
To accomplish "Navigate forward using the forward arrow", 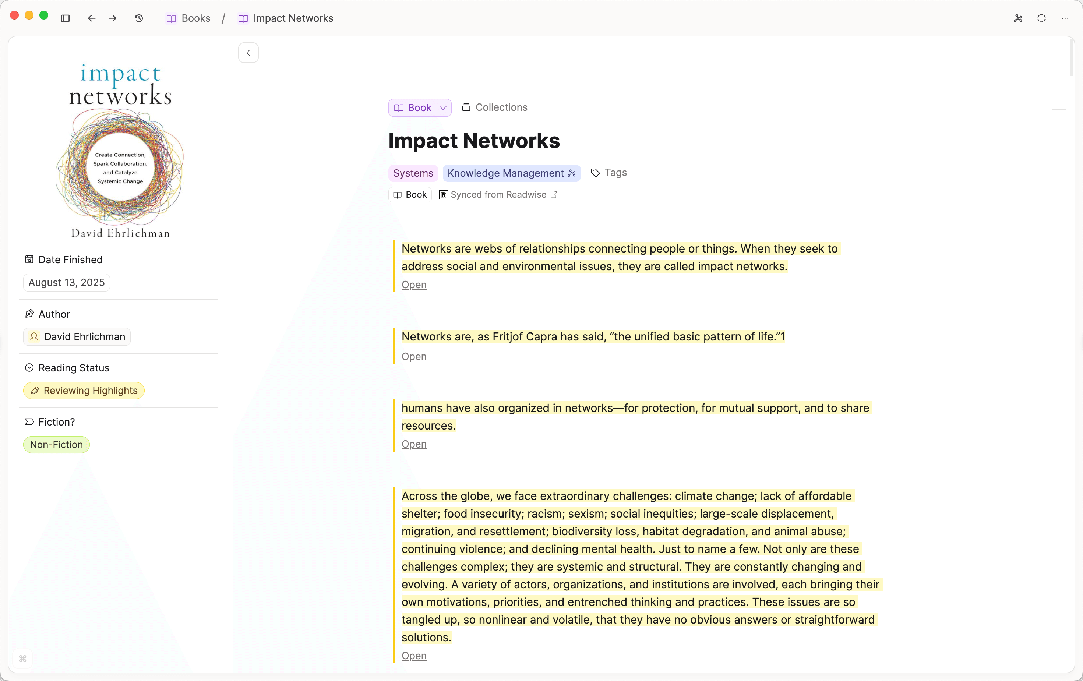I will pyautogui.click(x=112, y=18).
